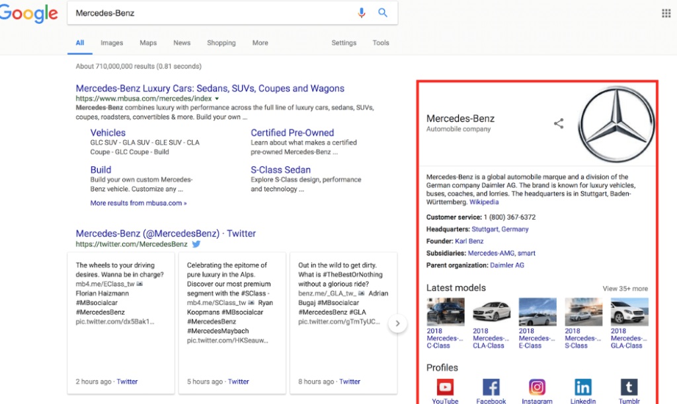Open the Tumblr profile icon
Viewport: 677px width, 404px height.
629,387
